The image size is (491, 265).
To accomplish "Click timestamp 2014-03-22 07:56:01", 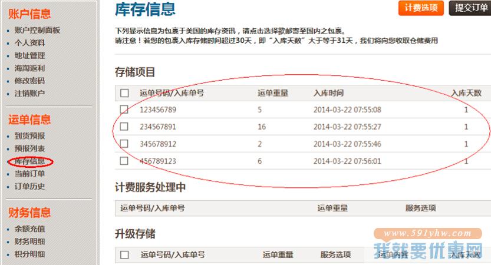I will point(347,161).
